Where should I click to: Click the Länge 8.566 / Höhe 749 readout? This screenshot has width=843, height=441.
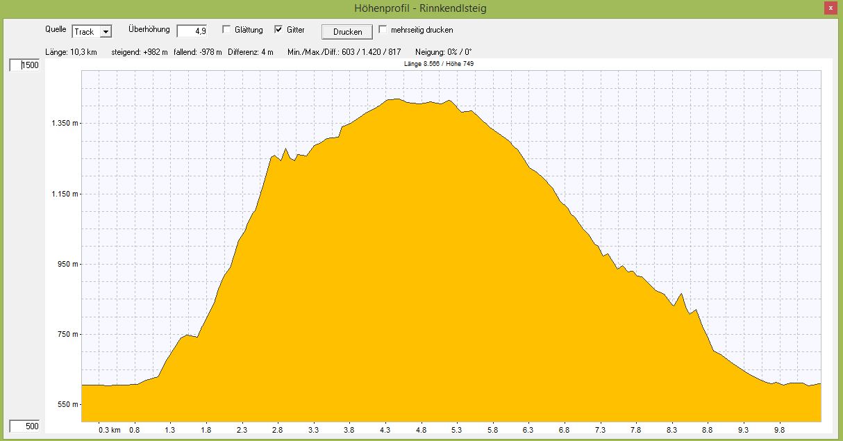(x=438, y=64)
